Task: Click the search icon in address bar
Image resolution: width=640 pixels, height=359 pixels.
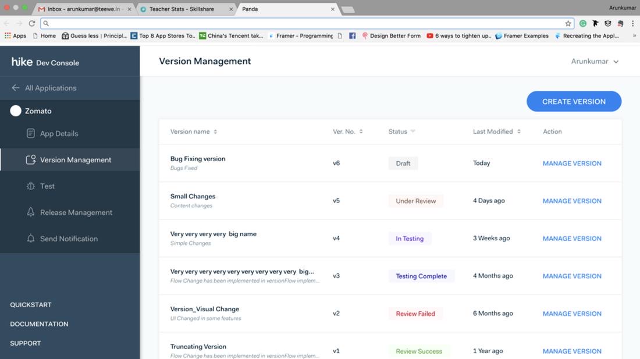Action: click(46, 24)
